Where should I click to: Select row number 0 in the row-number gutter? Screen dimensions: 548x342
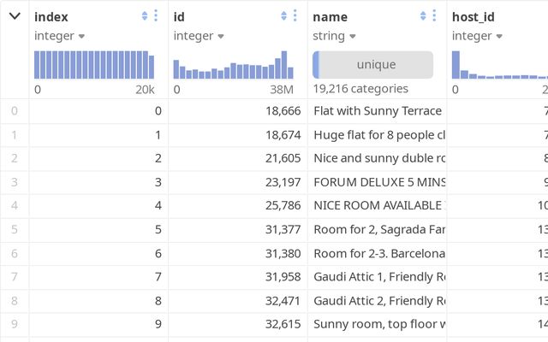(x=15, y=111)
